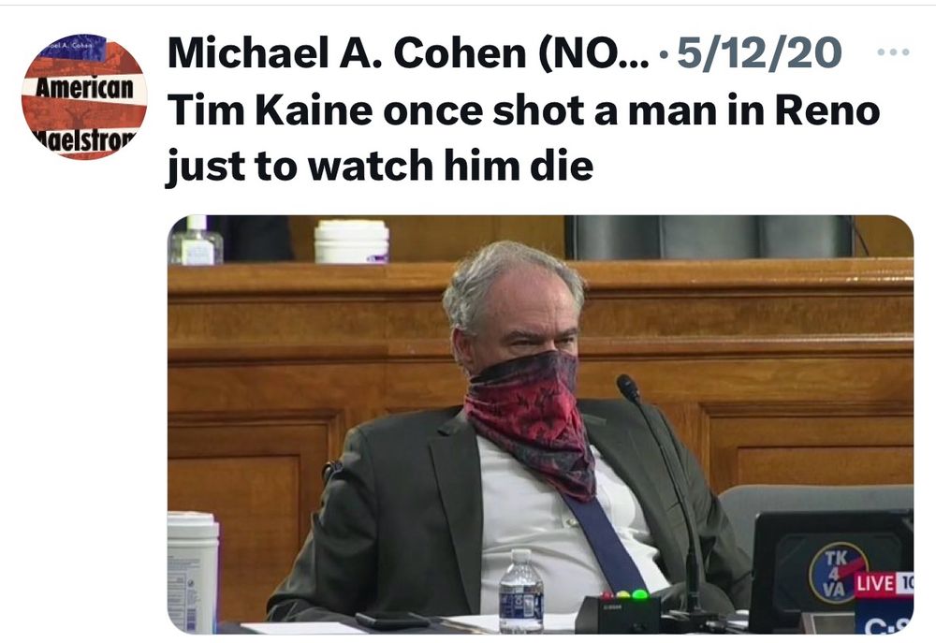Viewport: 936px width, 643px height.
Task: Click the word American in the avatar
Action: click(x=85, y=89)
